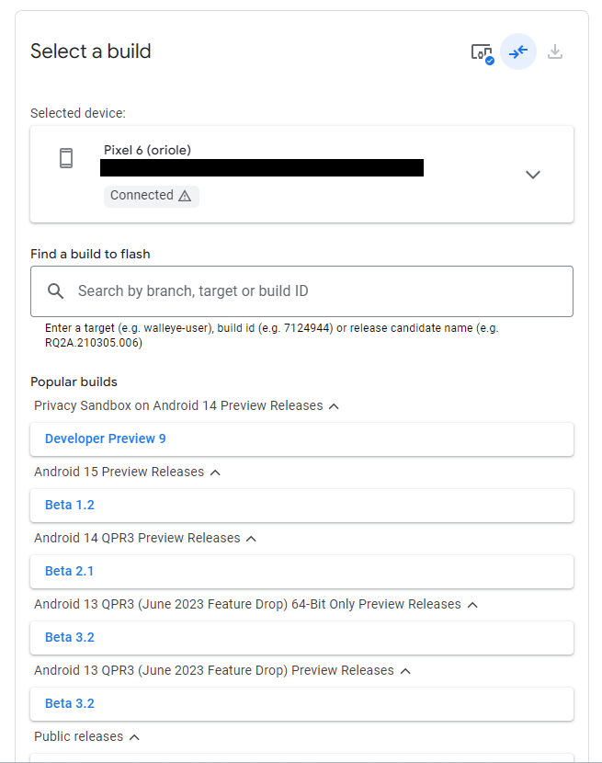Image resolution: width=602 pixels, height=763 pixels.
Task: Focus the build search input field
Action: (312, 291)
